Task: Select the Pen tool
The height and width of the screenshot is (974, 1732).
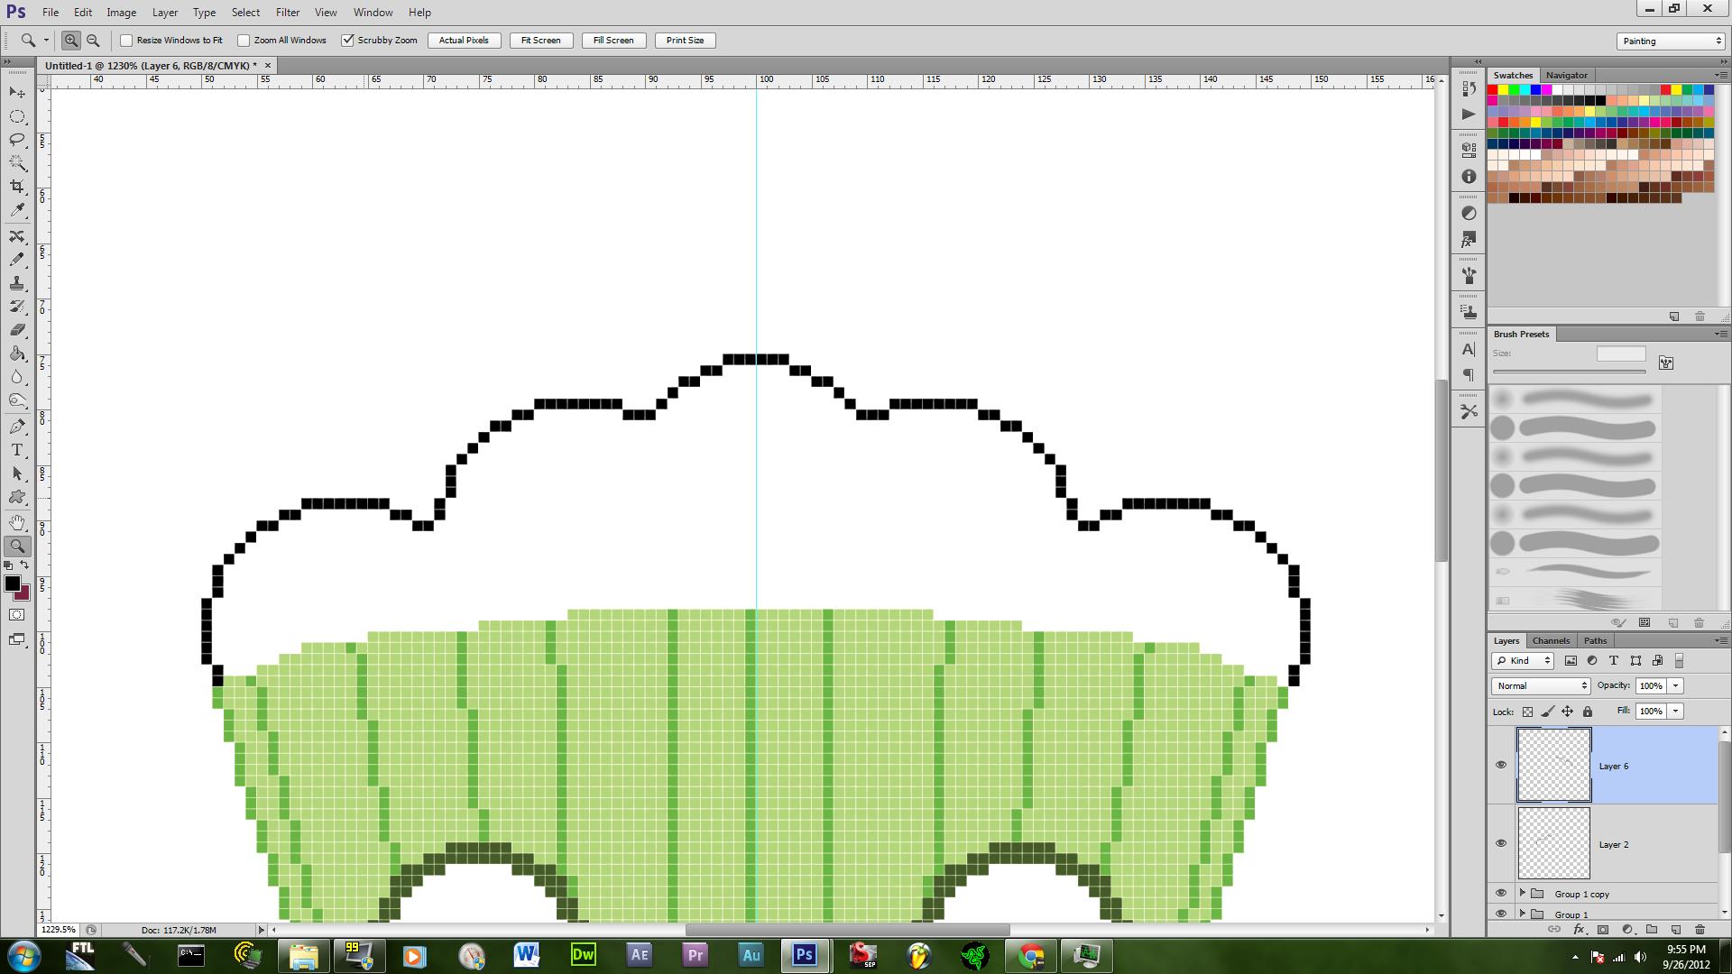Action: click(x=17, y=427)
